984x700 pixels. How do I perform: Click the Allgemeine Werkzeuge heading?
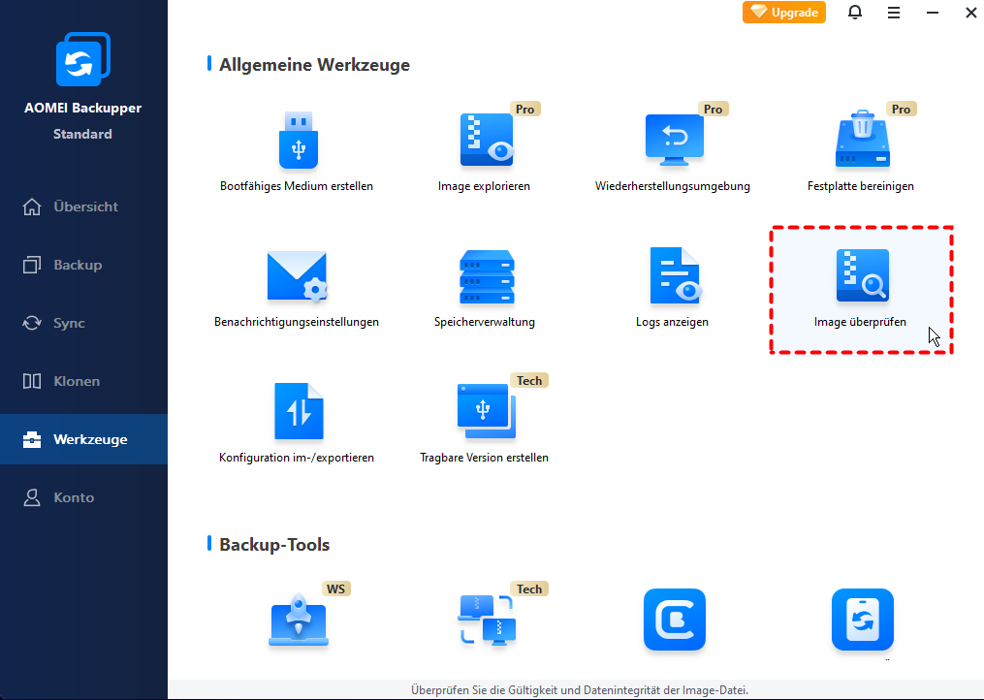314,65
